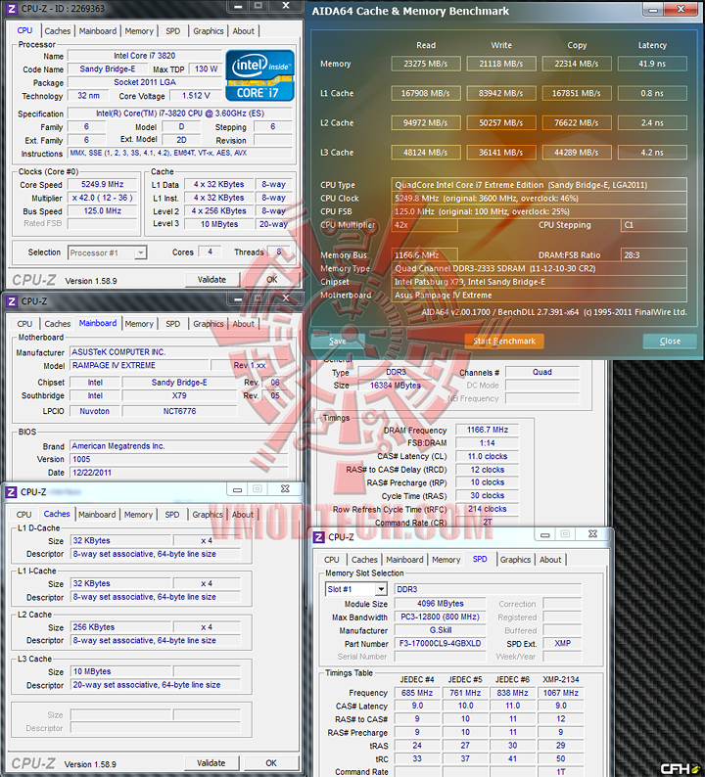Open Memory tab in top CPU-Z window
The width and height of the screenshot is (705, 777).
pyautogui.click(x=139, y=30)
